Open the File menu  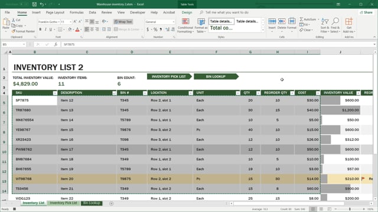[x=7, y=12]
